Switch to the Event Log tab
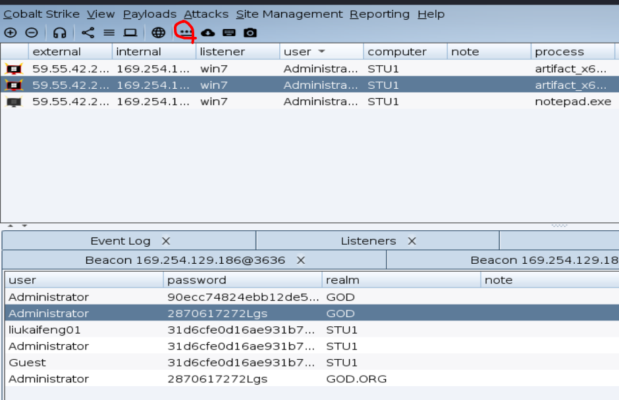619x400 pixels. (121, 241)
